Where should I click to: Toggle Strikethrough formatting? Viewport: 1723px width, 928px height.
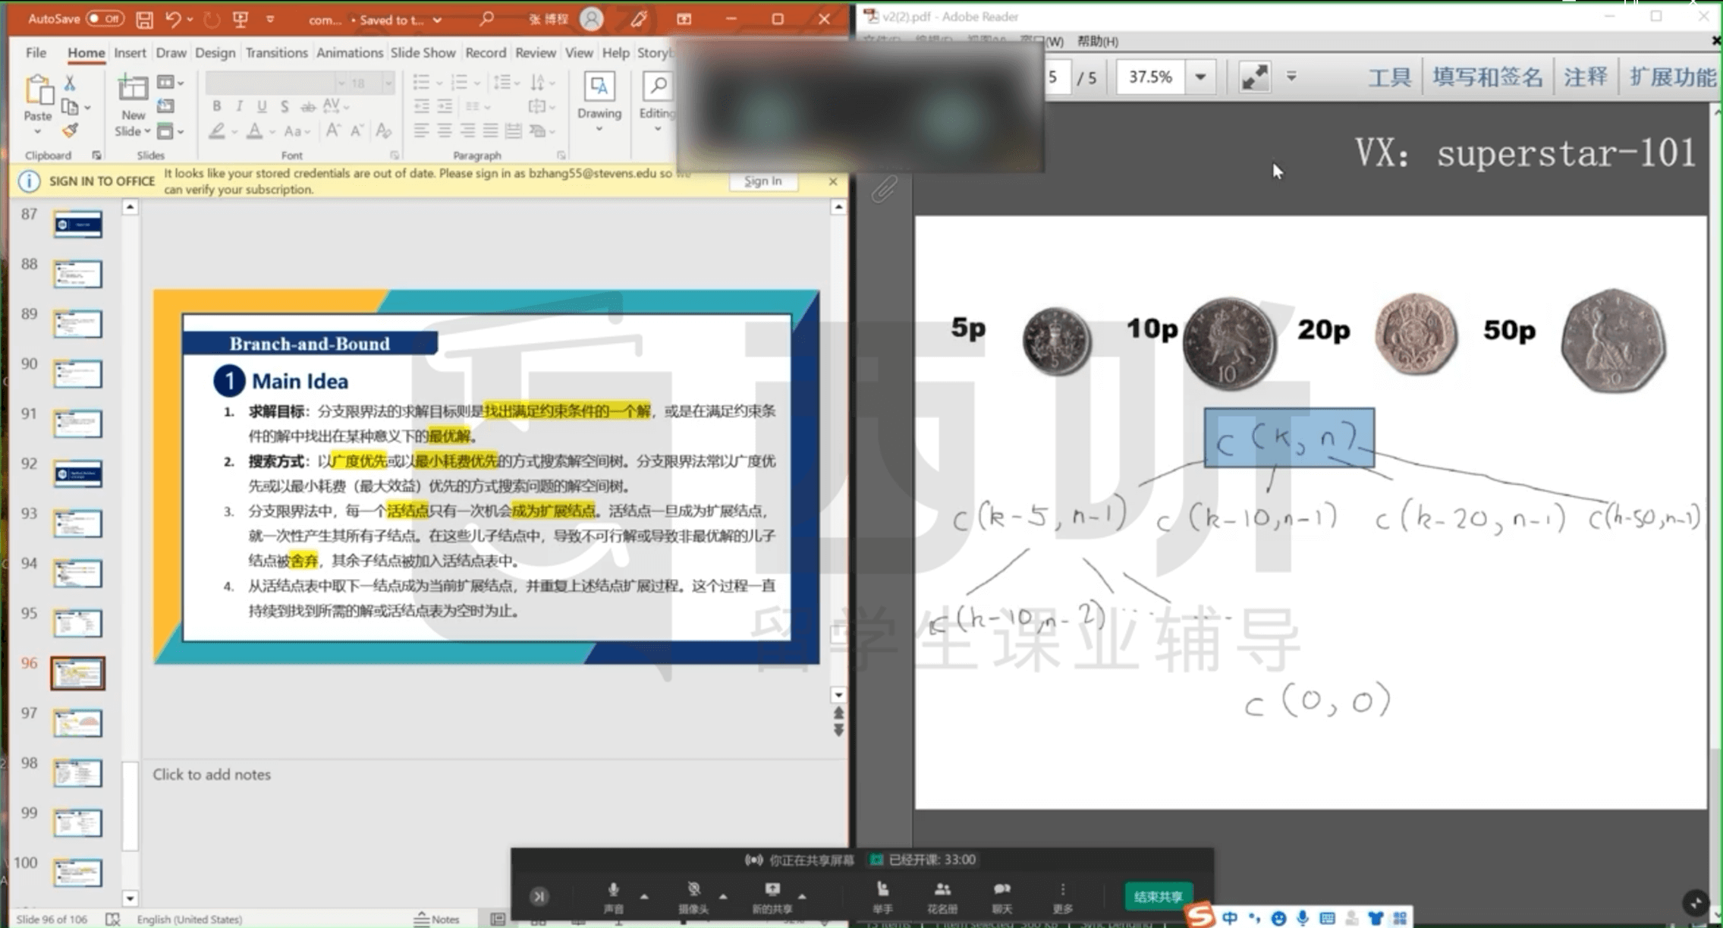pyautogui.click(x=308, y=106)
